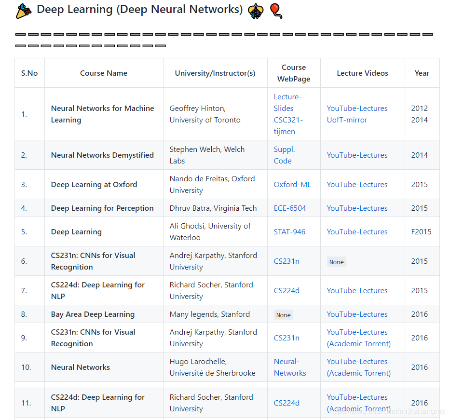Click the Lecture Videos column header
The image size is (450, 420).
point(363,73)
